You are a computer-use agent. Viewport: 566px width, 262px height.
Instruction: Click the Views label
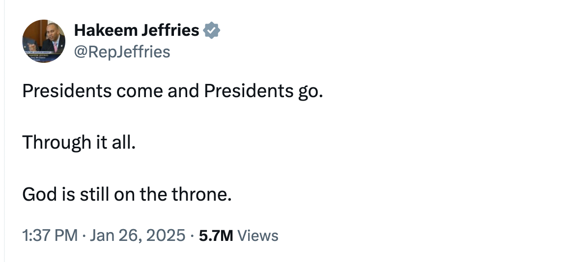click(258, 236)
